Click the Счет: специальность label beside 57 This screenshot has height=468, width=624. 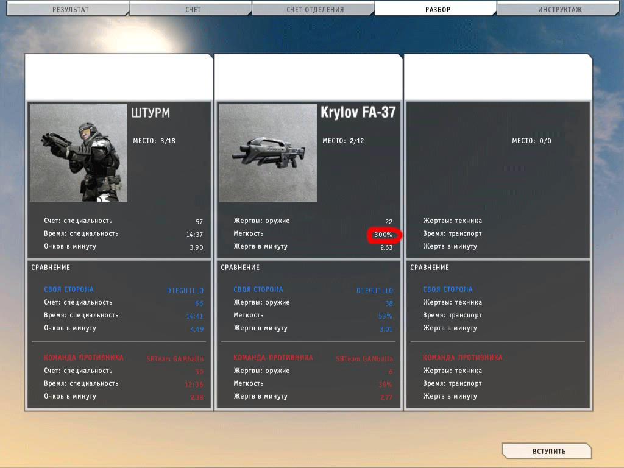click(x=78, y=221)
